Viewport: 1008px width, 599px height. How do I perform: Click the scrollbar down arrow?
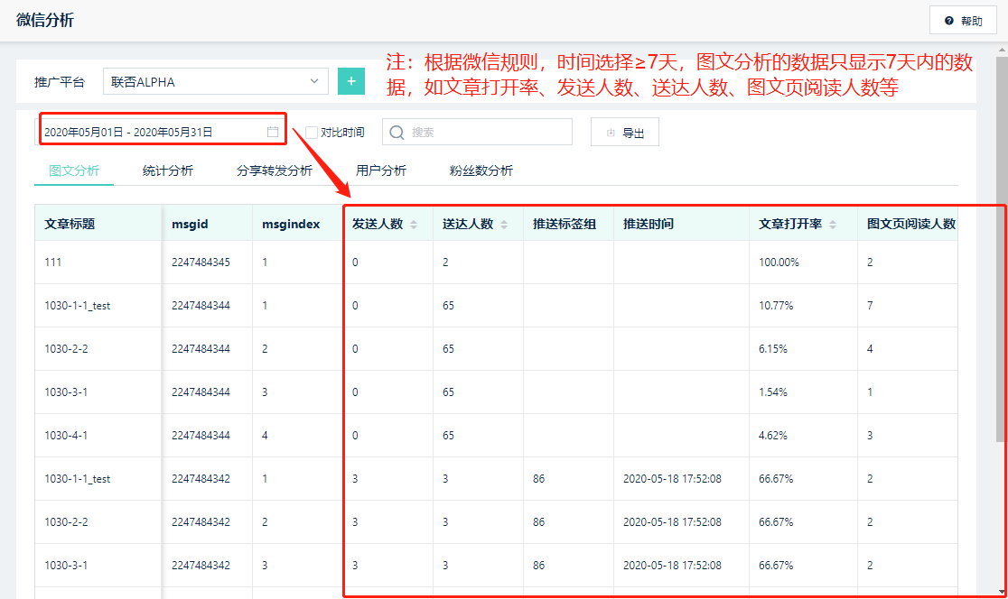1002,591
